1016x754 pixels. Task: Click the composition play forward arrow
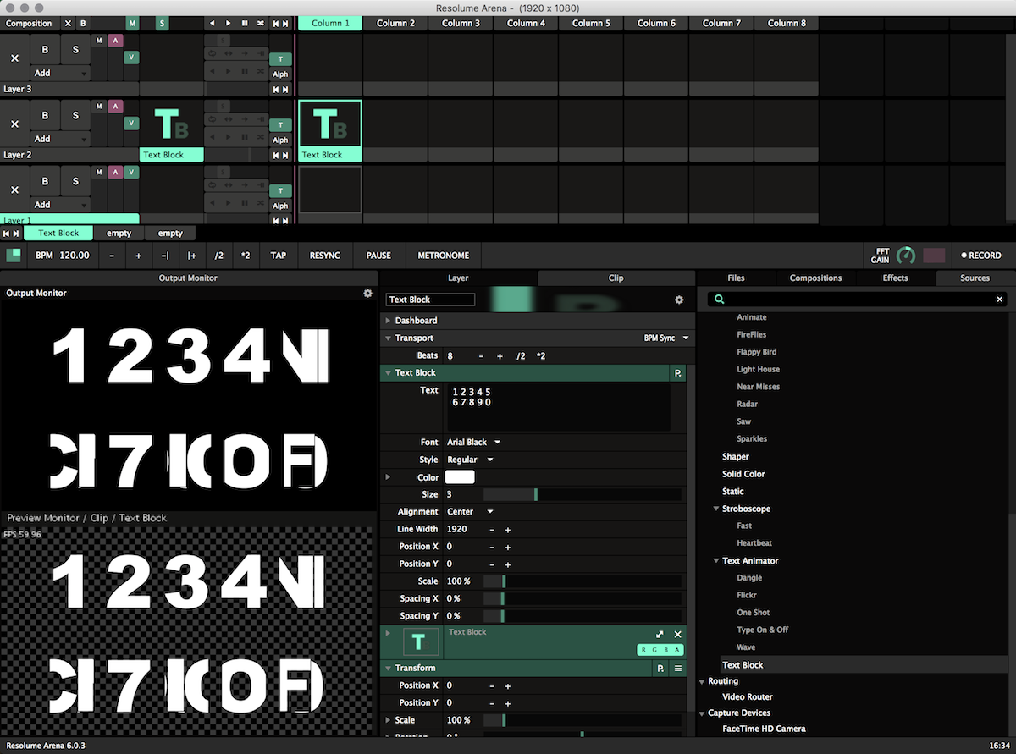(x=229, y=24)
